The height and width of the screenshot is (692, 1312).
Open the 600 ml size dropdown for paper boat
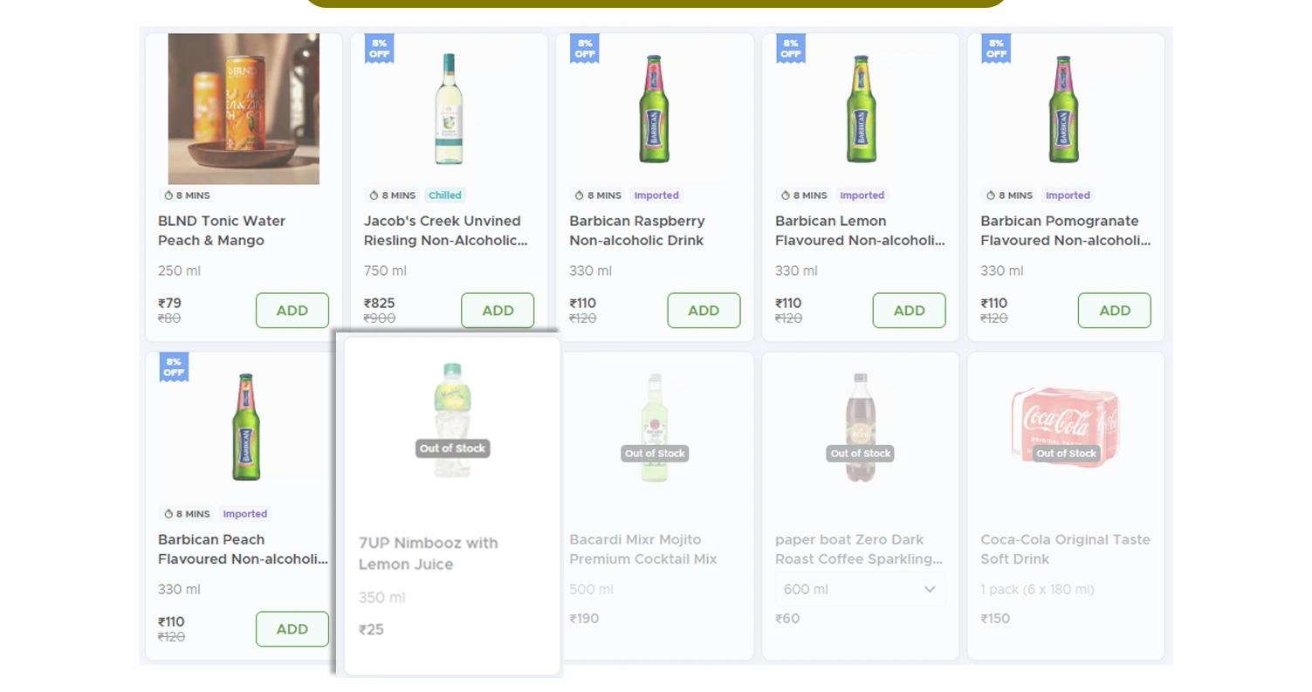860,589
